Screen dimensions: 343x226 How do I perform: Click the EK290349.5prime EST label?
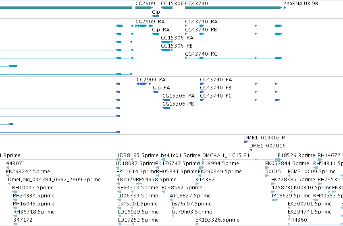click(220, 172)
